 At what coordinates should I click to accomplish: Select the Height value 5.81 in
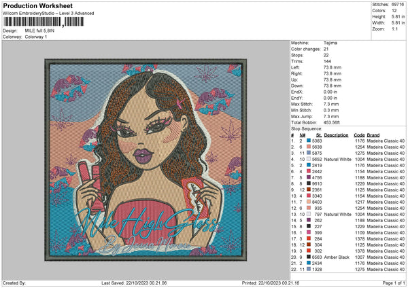(398, 16)
